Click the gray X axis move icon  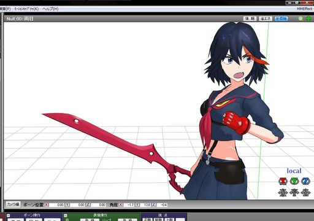pos(283,193)
